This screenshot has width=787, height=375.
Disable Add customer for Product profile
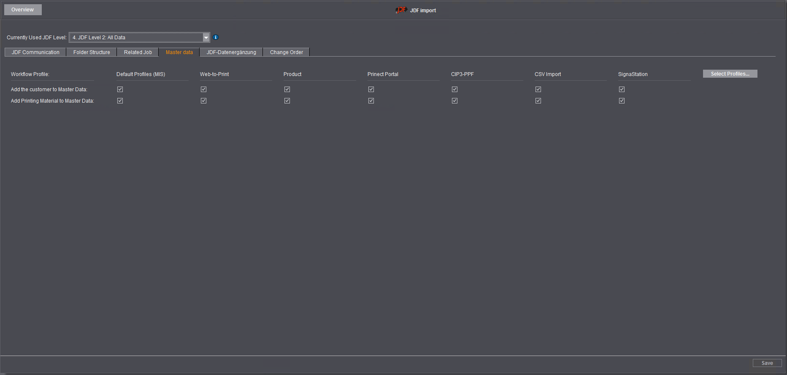pos(287,90)
